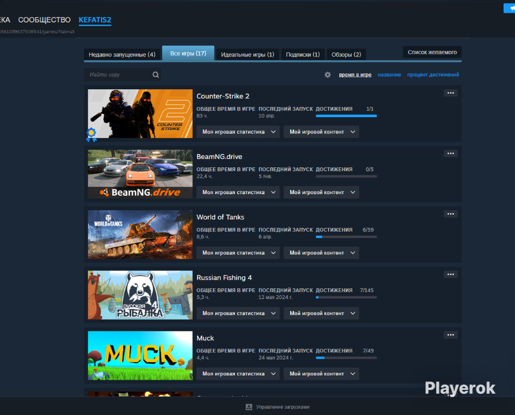This screenshot has height=415, width=515.
Task: Open KEFATIS2 profile menu in navigation
Action: 95,20
